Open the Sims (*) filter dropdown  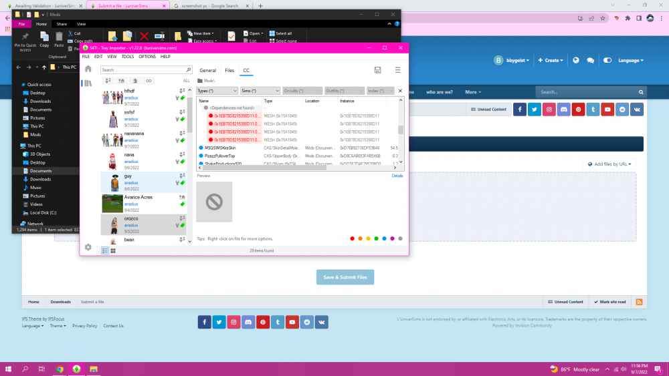click(260, 91)
